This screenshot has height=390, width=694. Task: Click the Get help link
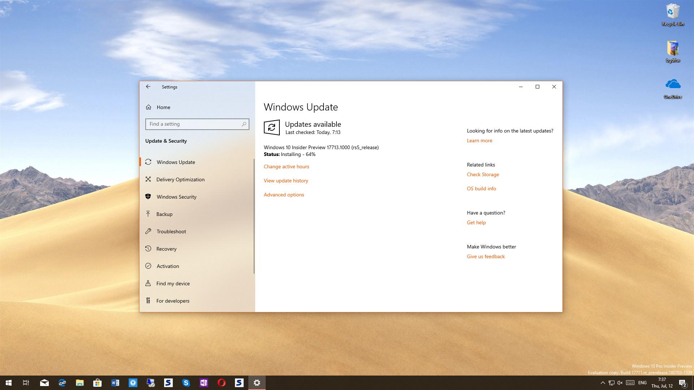pyautogui.click(x=476, y=222)
